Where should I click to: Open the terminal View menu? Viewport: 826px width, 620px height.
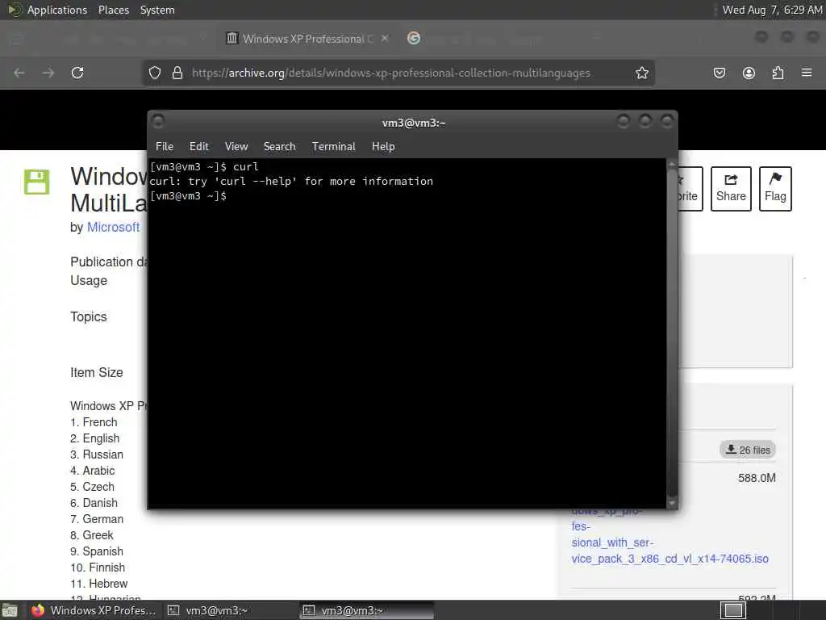(x=236, y=147)
